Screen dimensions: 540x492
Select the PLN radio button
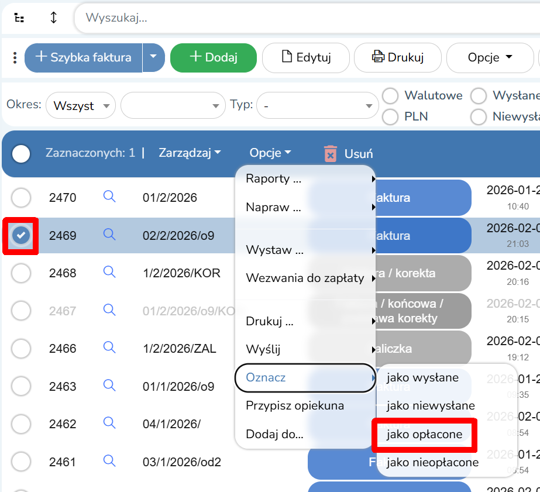pos(390,117)
